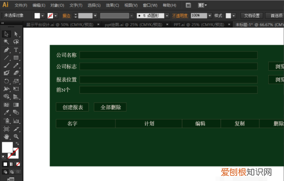Select the Pen tool
The width and height of the screenshot is (284, 181).
pyautogui.click(x=6, y=50)
